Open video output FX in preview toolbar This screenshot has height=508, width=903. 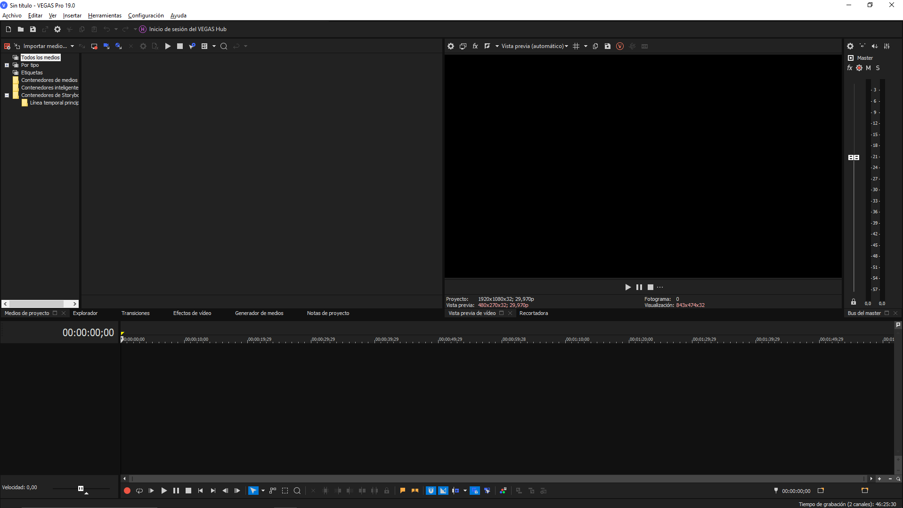click(475, 46)
